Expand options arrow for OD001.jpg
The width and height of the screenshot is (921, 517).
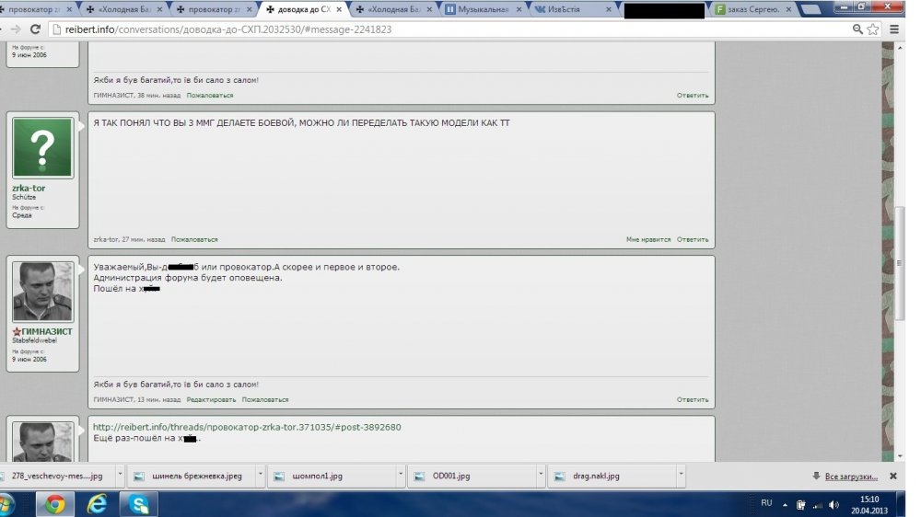click(x=541, y=474)
